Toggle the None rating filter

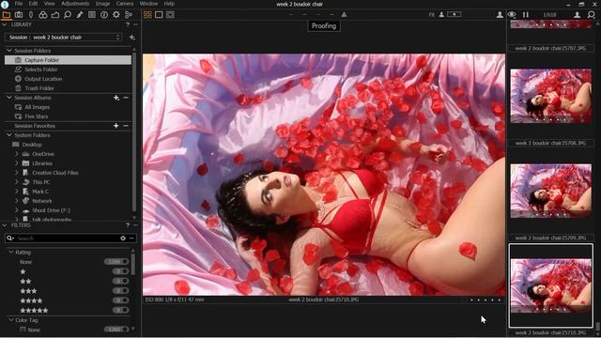click(116, 262)
